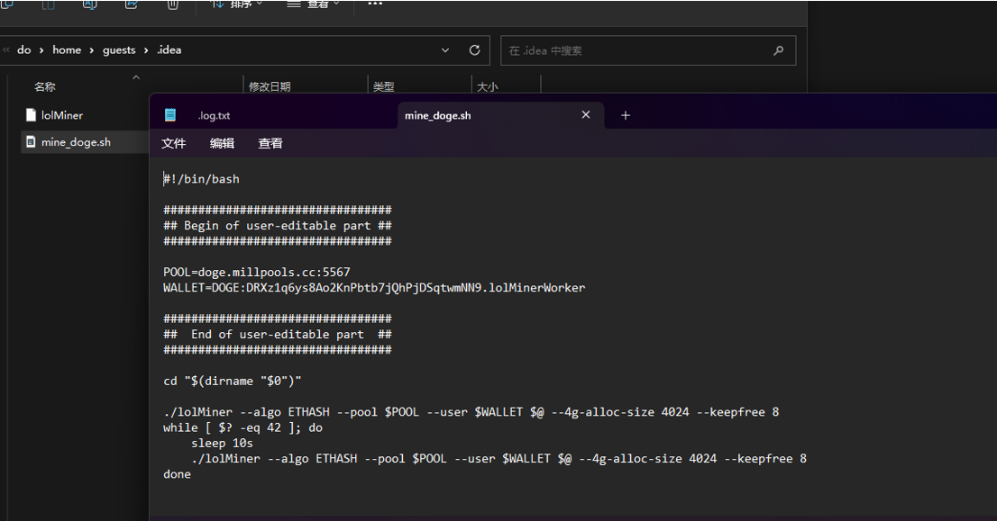The width and height of the screenshot is (997, 521).
Task: Switch to the .log.txt tab
Action: pos(214,115)
